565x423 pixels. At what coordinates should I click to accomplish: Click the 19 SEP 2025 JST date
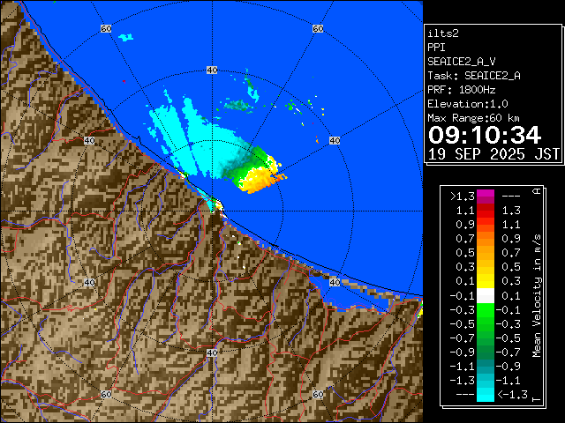[493, 153]
